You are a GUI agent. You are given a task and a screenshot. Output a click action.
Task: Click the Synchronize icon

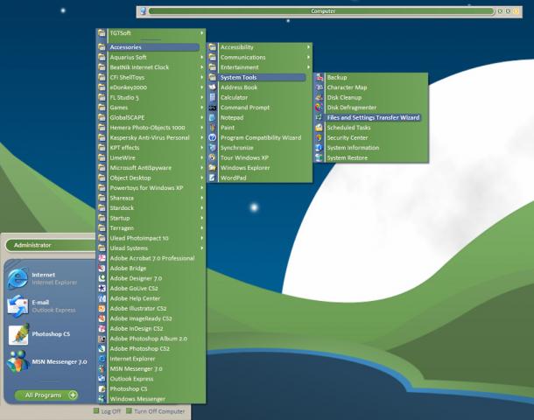[213, 148]
